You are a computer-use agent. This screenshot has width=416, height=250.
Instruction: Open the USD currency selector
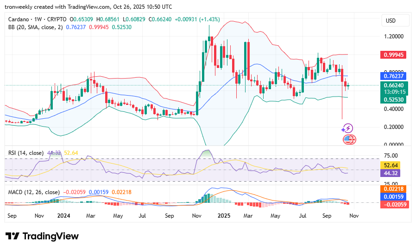point(391,20)
